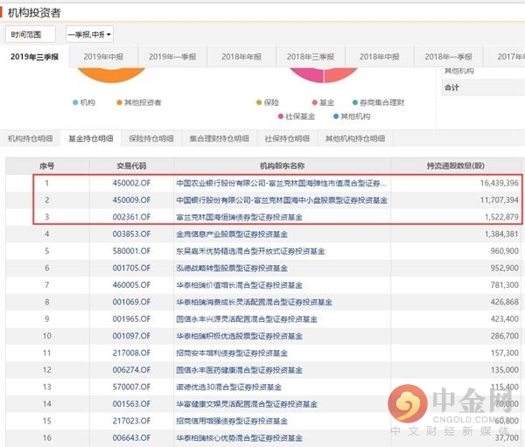Screen dimensions: 525x447
Task: Click the 合计 row in summary table
Action: 483,87
